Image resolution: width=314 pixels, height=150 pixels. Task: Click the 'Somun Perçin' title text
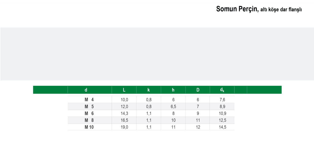coord(237,9)
